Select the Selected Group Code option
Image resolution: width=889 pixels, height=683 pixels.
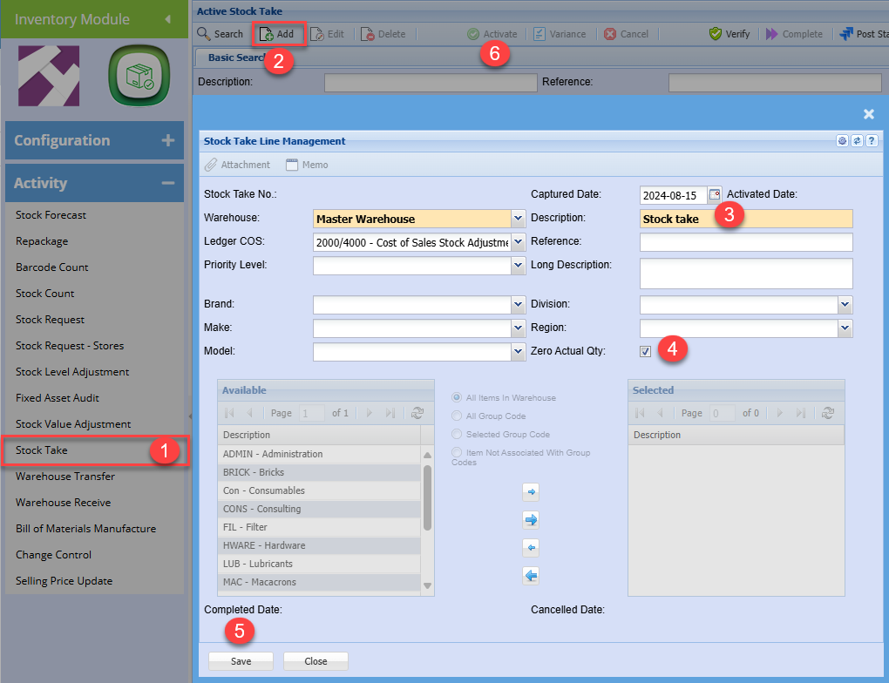(x=457, y=434)
